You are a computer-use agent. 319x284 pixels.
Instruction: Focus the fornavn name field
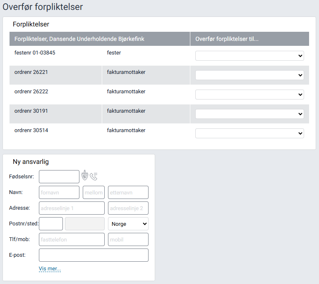point(59,192)
